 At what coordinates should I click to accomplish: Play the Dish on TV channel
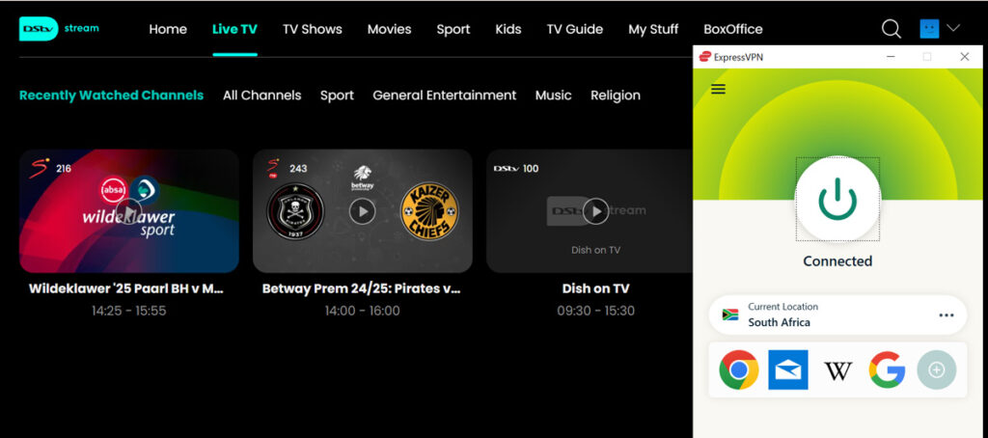click(x=595, y=211)
